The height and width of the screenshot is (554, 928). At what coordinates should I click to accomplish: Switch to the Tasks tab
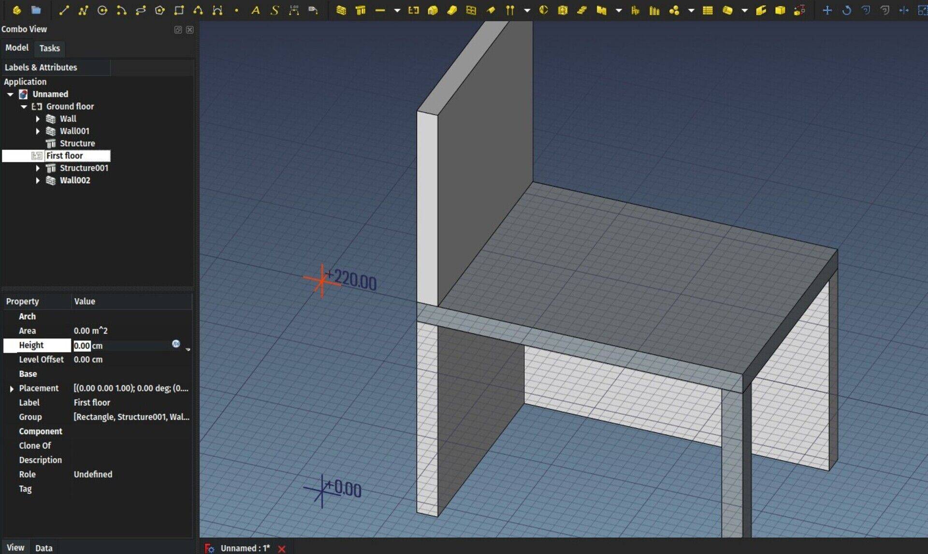pos(49,48)
